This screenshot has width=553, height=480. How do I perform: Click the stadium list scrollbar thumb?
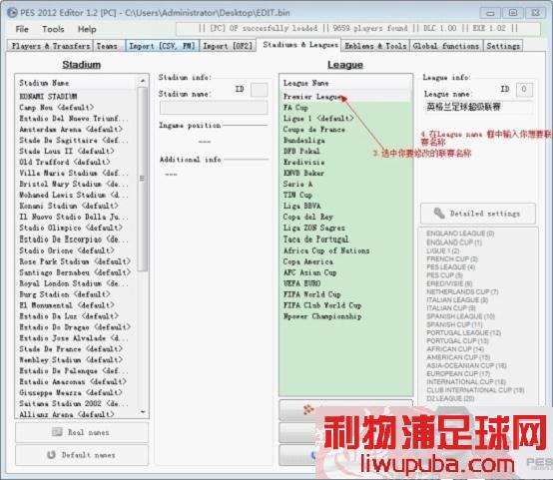point(142,179)
